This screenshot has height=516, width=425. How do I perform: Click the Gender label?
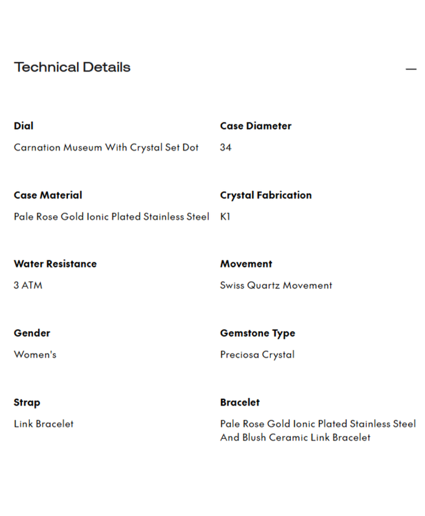pos(32,333)
